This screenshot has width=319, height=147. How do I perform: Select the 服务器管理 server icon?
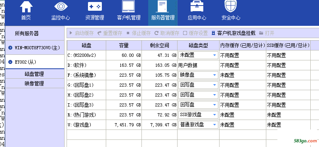point(162,6)
